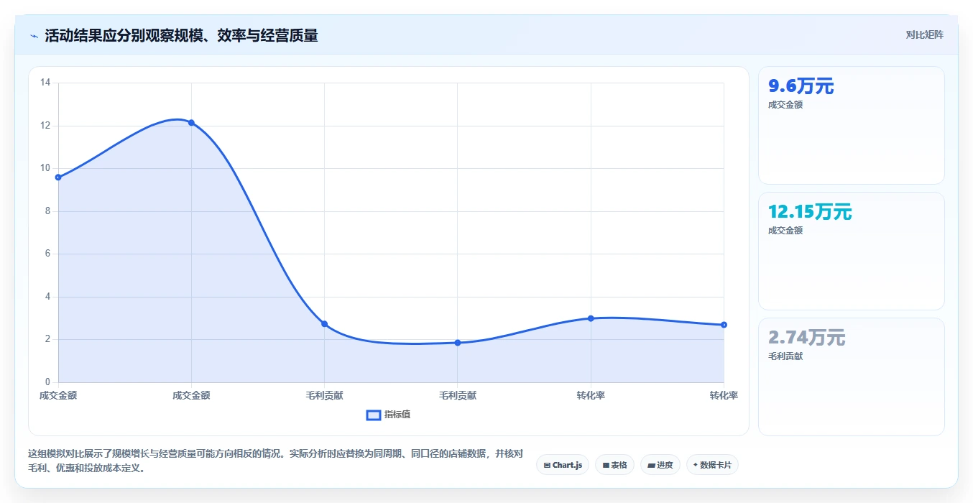Click the peak data point near 12
The width and height of the screenshot is (973, 503).
click(191, 123)
